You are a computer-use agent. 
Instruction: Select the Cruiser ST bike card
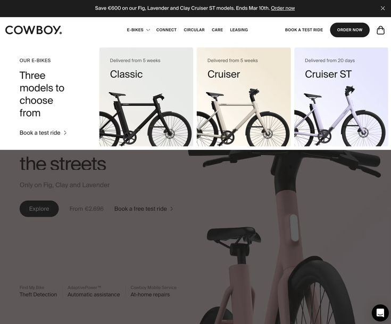click(341, 97)
